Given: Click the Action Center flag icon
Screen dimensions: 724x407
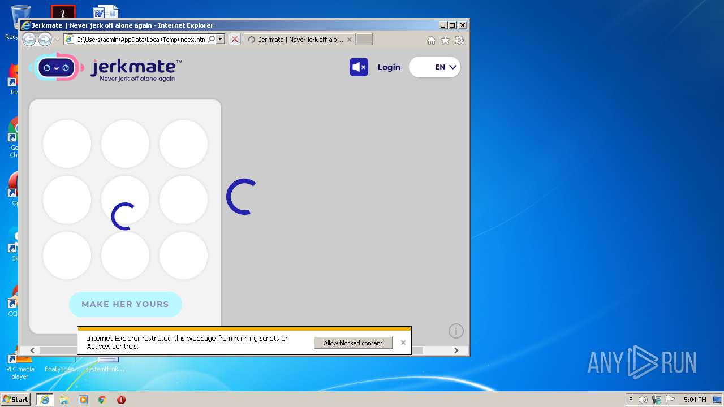Looking at the screenshot, I should [670, 400].
